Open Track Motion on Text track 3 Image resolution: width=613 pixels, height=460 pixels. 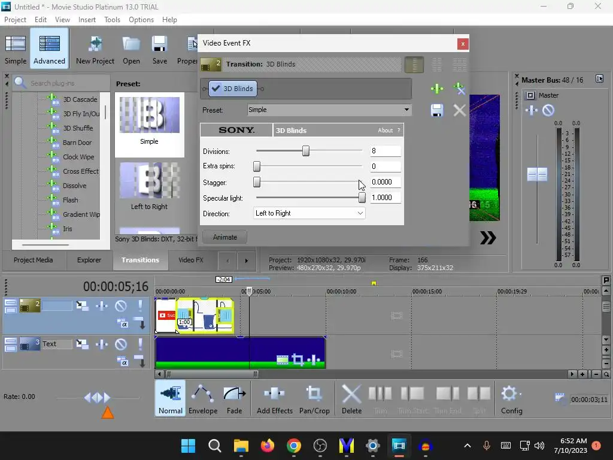click(x=82, y=344)
